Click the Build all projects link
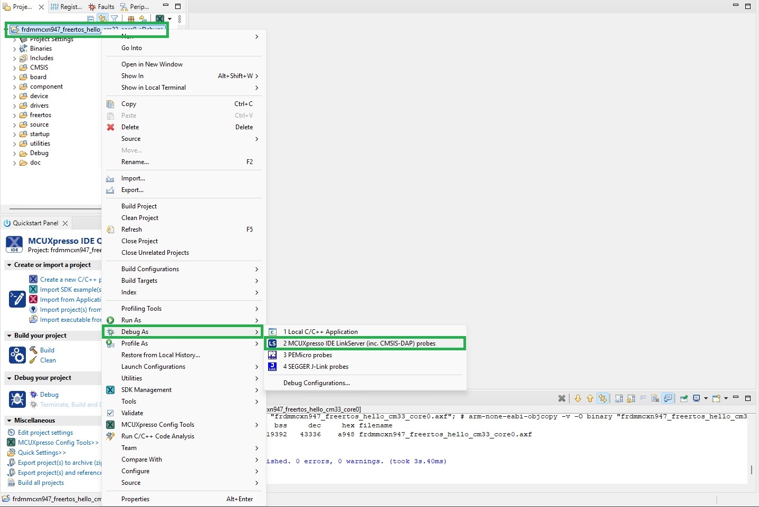 pos(40,483)
